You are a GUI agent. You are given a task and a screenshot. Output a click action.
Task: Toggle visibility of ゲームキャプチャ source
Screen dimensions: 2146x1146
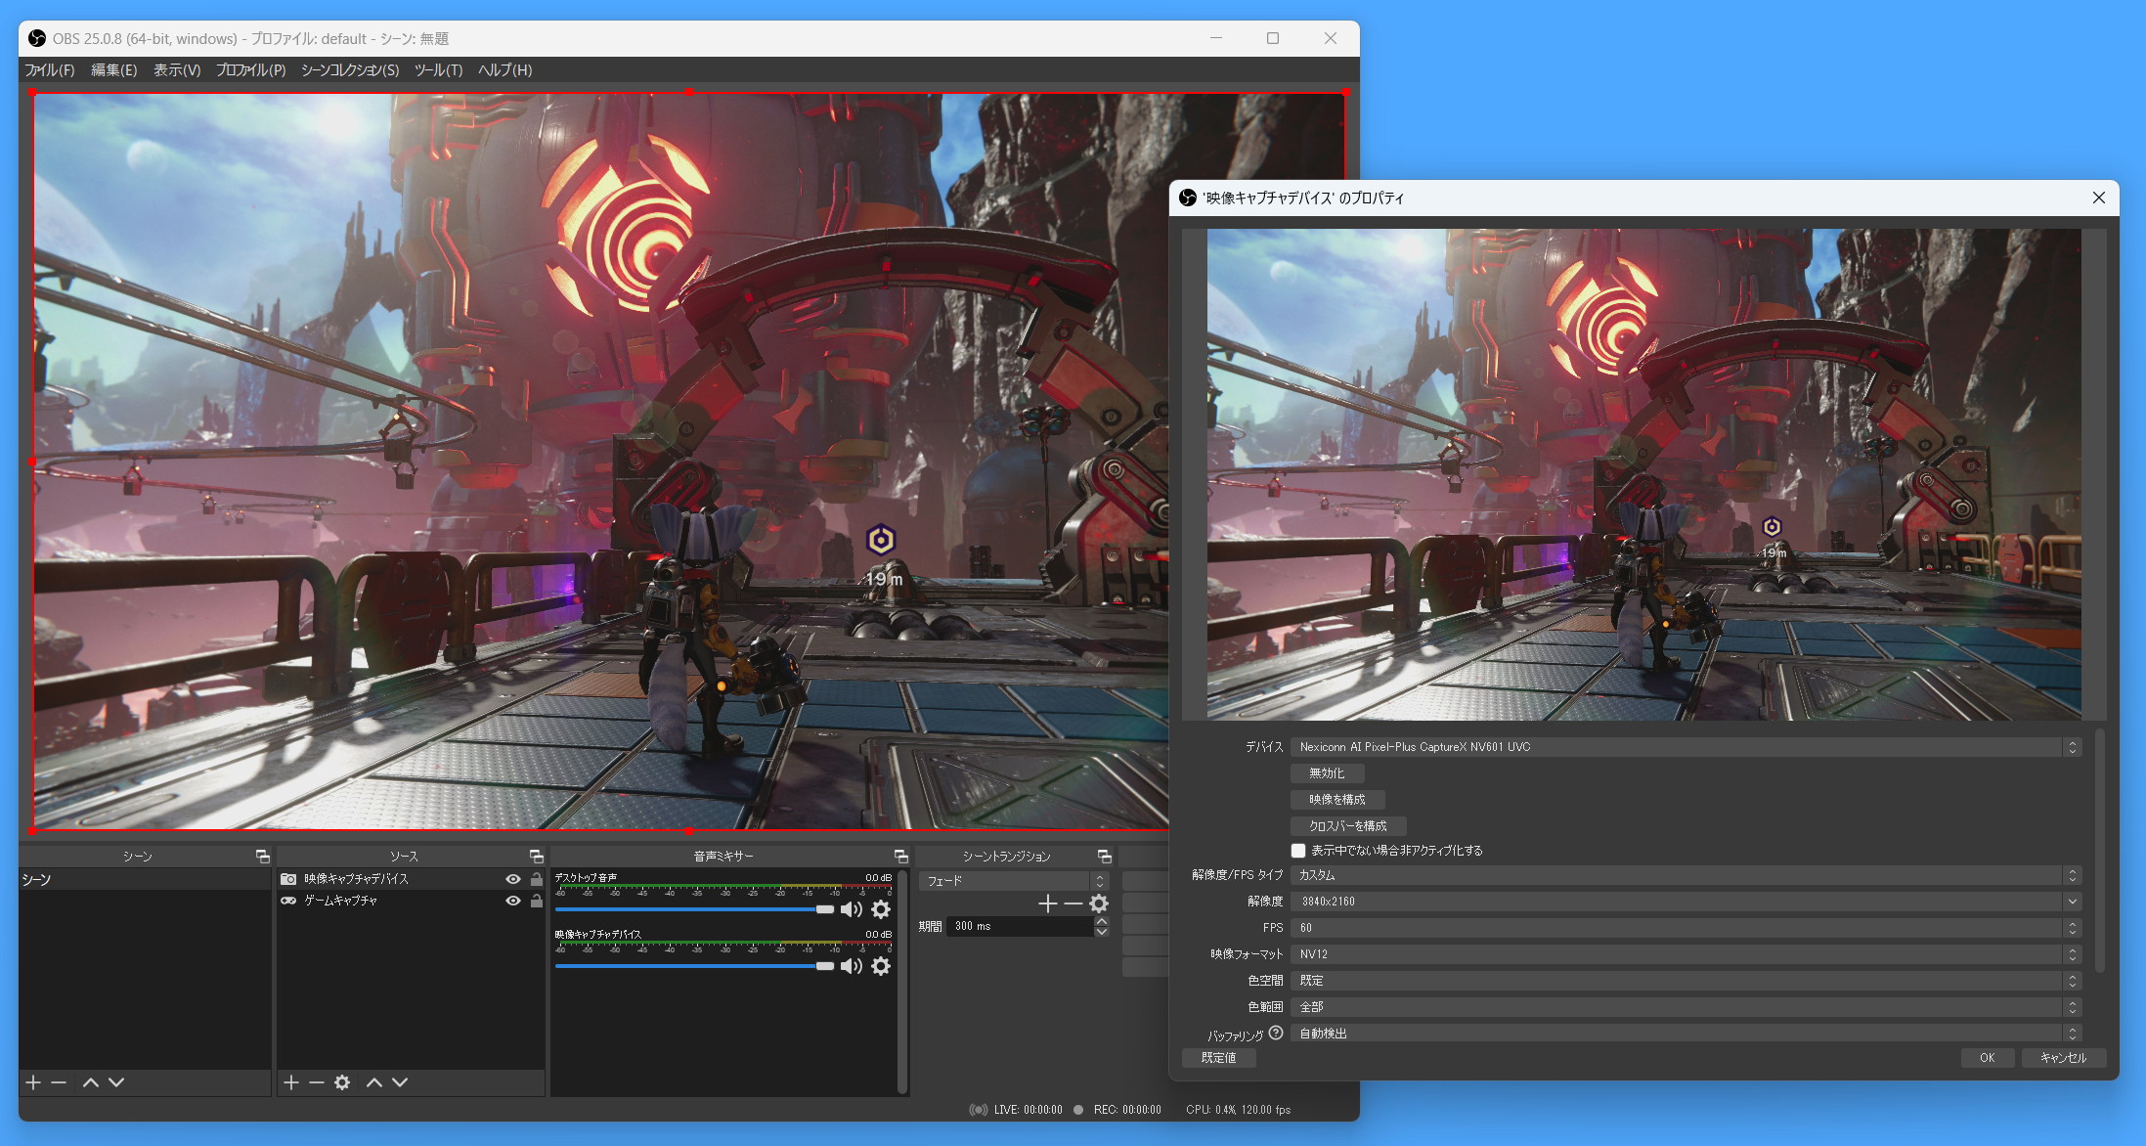tap(512, 901)
